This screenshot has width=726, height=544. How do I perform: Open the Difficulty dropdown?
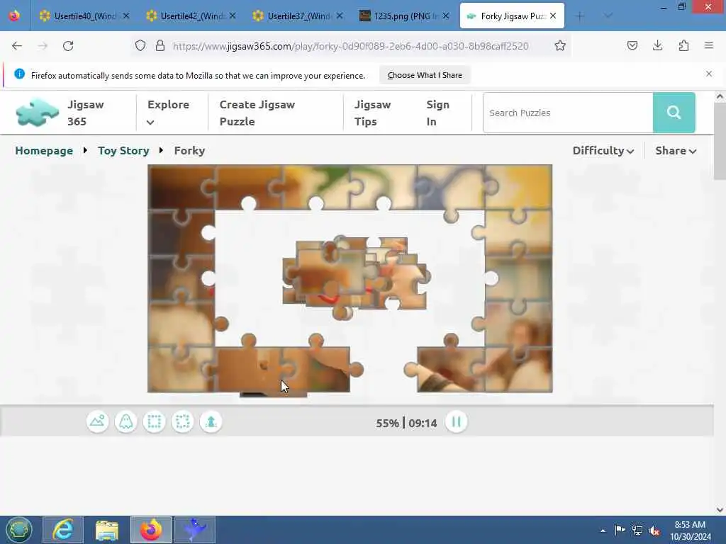(603, 151)
